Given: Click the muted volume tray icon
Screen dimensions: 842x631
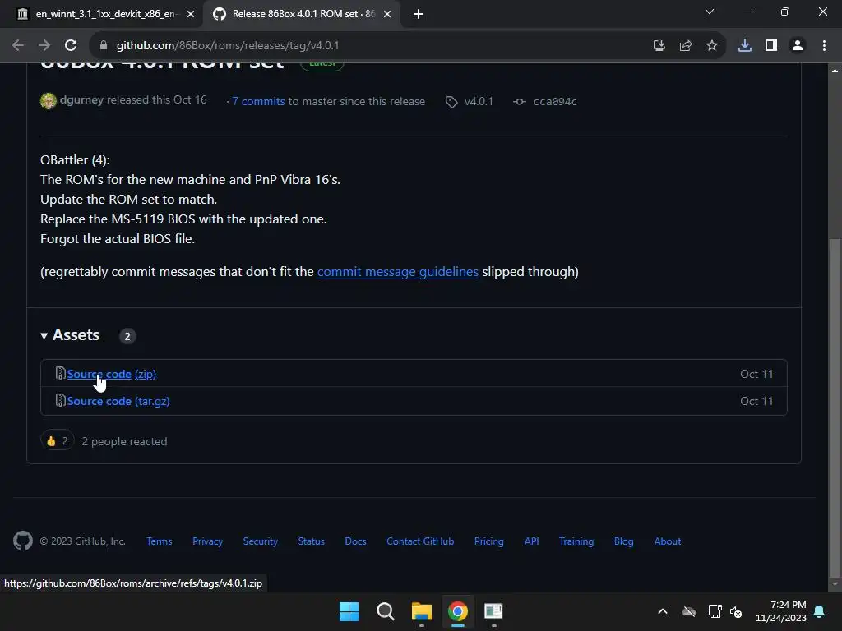Looking at the screenshot, I should pos(736,611).
